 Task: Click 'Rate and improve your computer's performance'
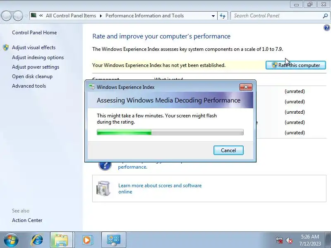pos(161,36)
